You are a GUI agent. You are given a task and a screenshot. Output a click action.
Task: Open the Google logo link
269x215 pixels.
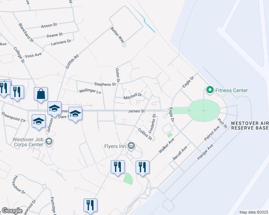click(12, 211)
